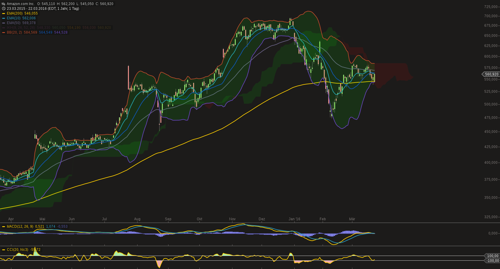The image size is (500, 269).
Task: Select the Jan '16 label on the time axis
Action: coord(295,219)
